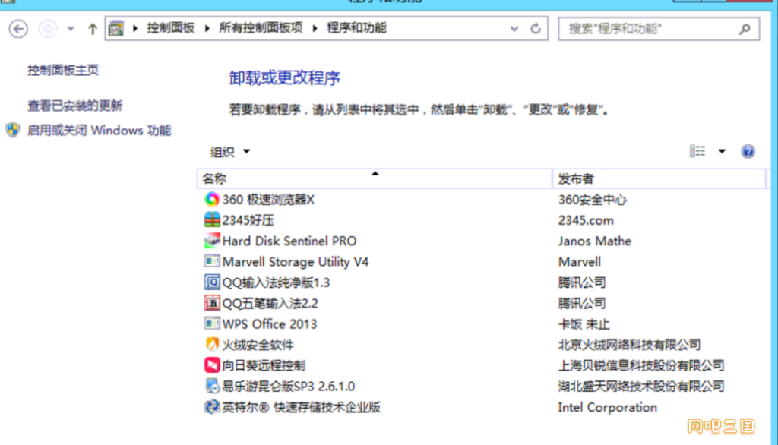This screenshot has width=778, height=445.
Task: Select 英特尔® 快速存储技术企业版 icon
Action: pos(212,407)
